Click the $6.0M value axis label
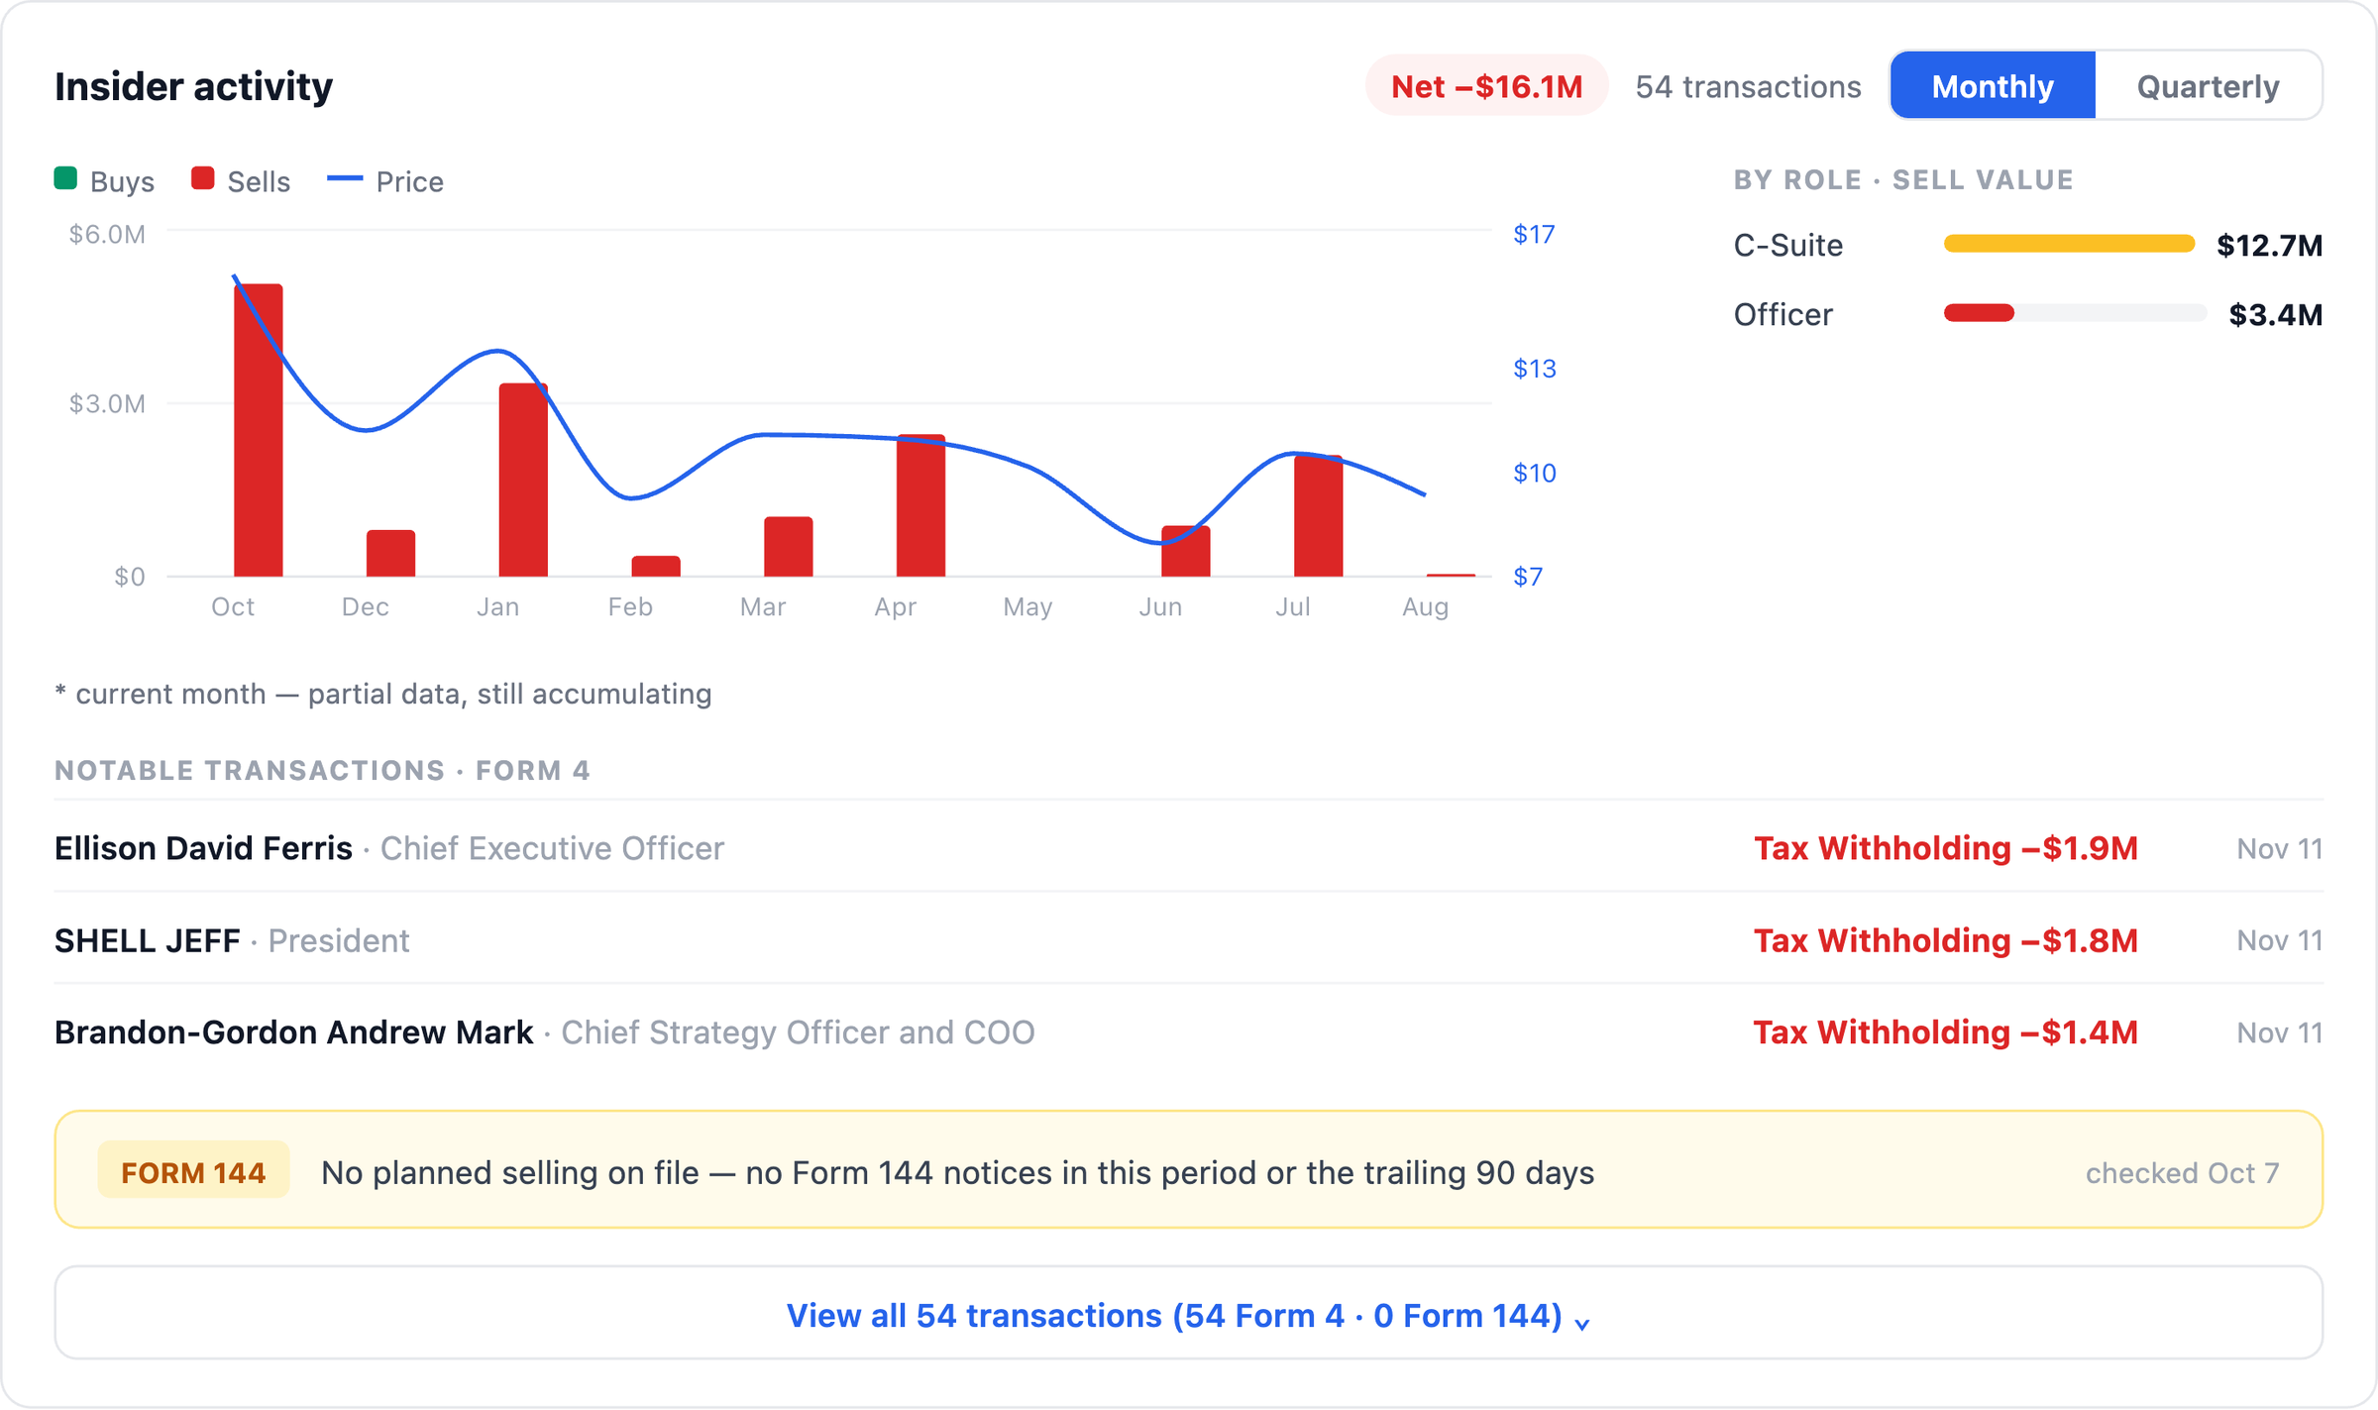2378x1410 pixels. click(107, 234)
